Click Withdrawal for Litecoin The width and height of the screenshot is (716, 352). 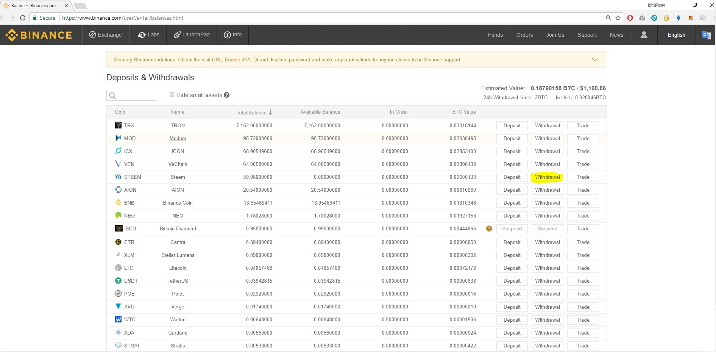click(548, 268)
